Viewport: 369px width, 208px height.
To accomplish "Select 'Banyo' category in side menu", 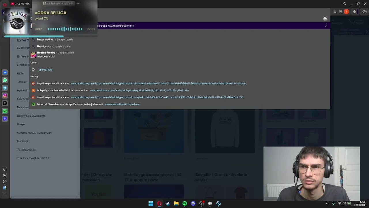I will (21, 124).
